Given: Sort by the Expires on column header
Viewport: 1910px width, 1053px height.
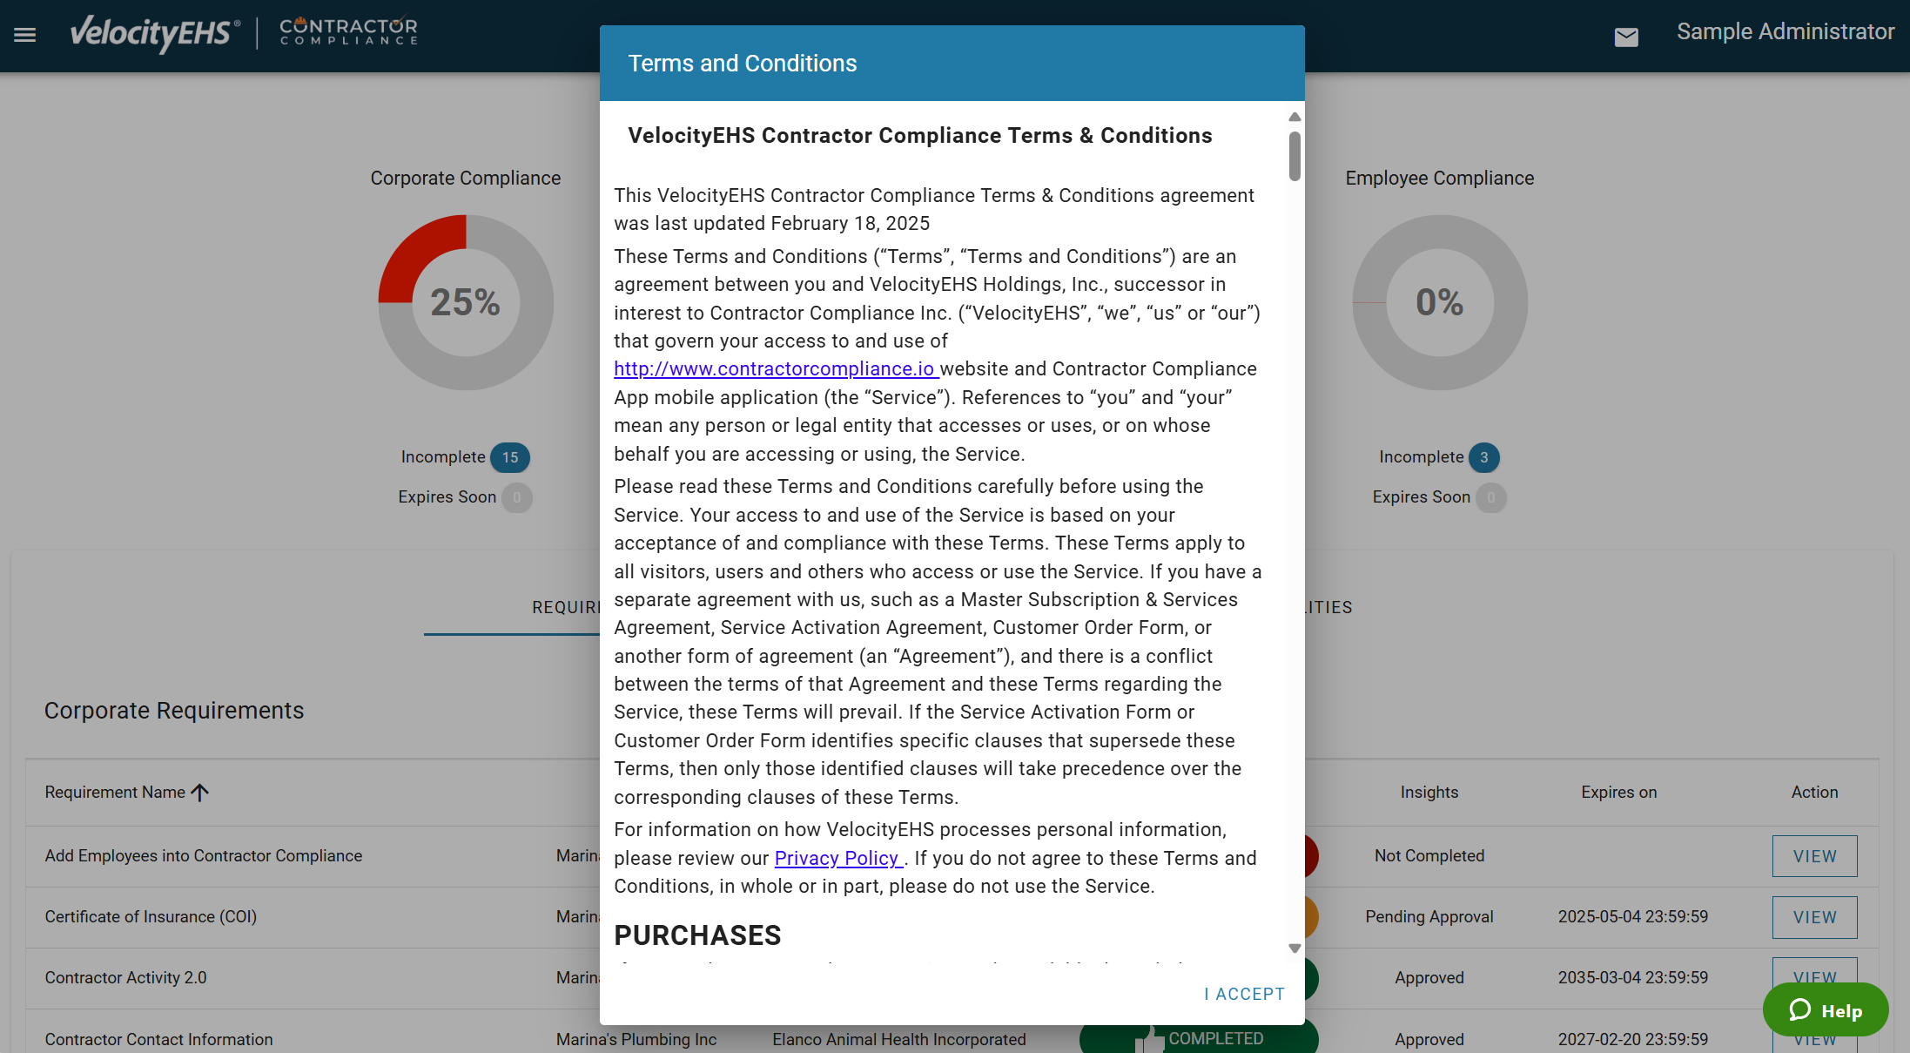Looking at the screenshot, I should 1618,793.
